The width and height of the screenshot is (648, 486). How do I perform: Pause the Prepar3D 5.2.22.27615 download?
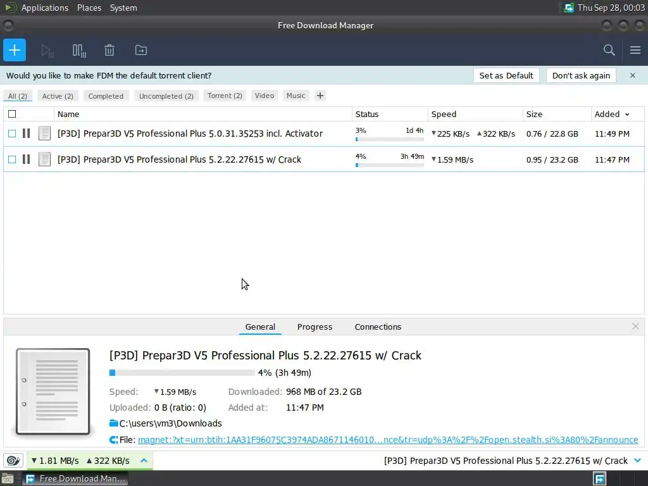(26, 159)
